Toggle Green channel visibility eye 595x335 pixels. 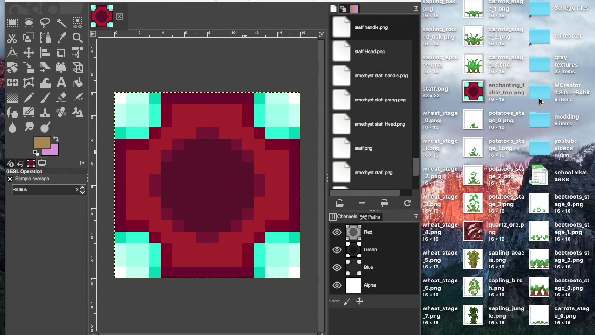tap(337, 250)
